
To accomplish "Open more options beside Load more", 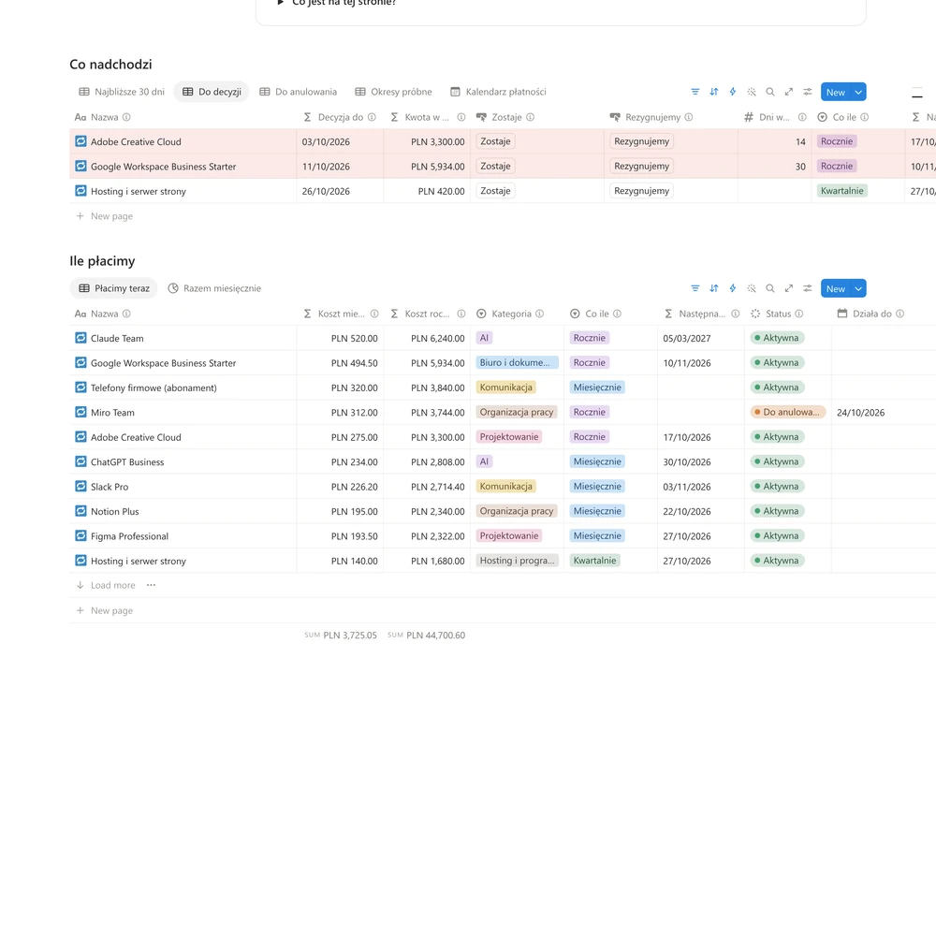I will tap(151, 585).
